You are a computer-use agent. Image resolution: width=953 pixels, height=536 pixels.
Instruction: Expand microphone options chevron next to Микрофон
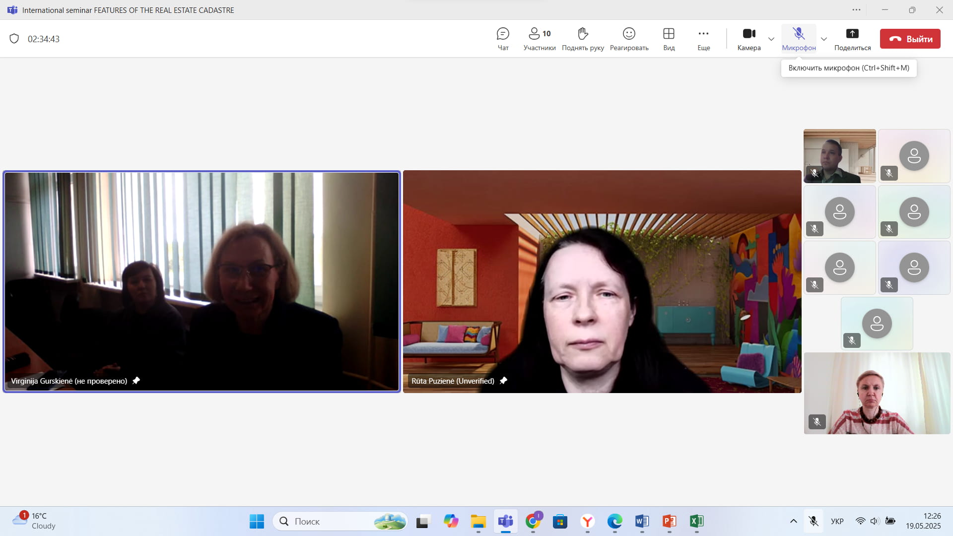(x=823, y=39)
